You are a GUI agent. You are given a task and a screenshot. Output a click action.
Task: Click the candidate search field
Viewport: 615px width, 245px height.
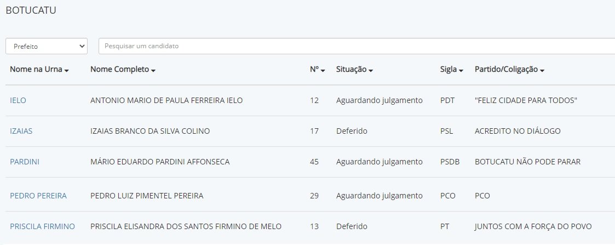[x=356, y=47]
